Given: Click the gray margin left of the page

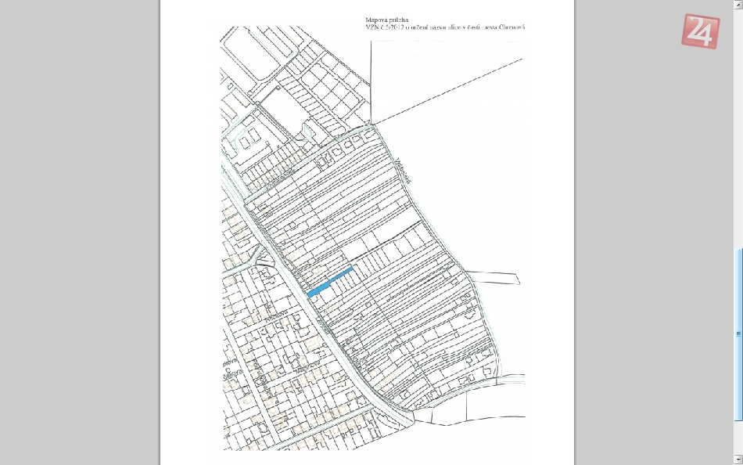Looking at the screenshot, I should [x=78, y=235].
